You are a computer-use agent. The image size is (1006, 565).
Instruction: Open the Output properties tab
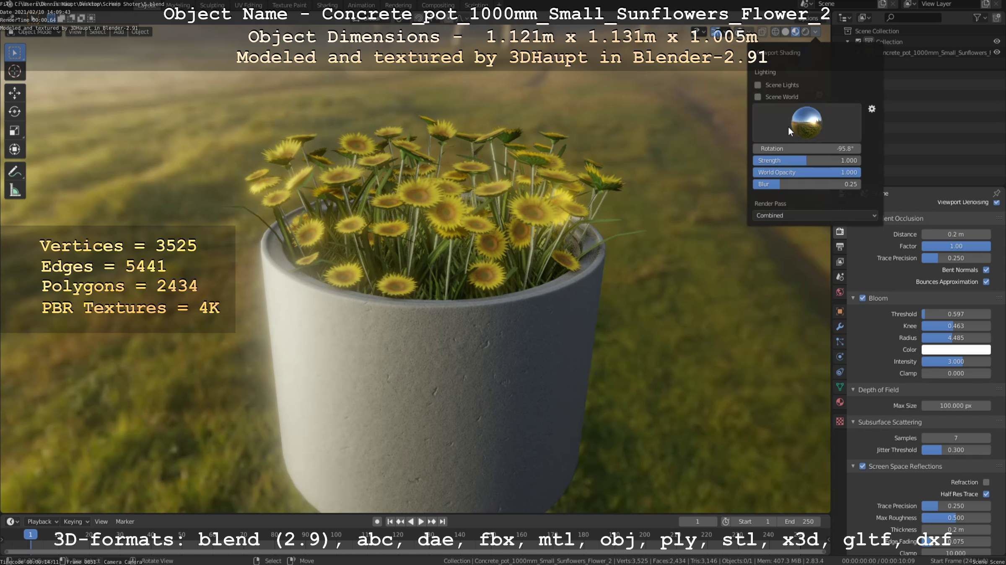coord(840,247)
